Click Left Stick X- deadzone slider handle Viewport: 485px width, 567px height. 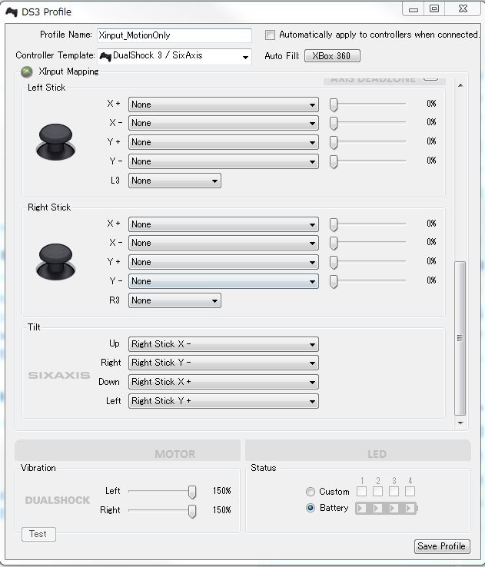334,123
